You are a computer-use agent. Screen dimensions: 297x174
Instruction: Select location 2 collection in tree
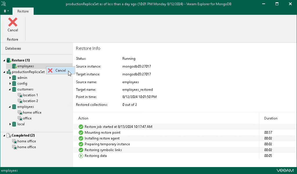(30, 101)
